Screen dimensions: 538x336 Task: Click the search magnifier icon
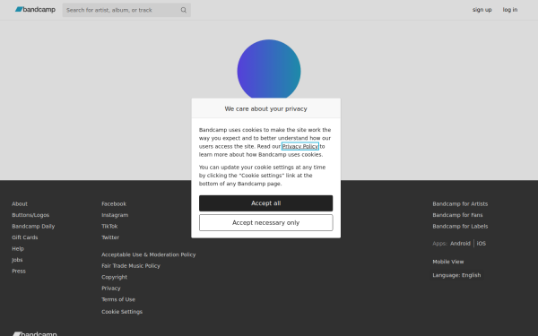184,10
